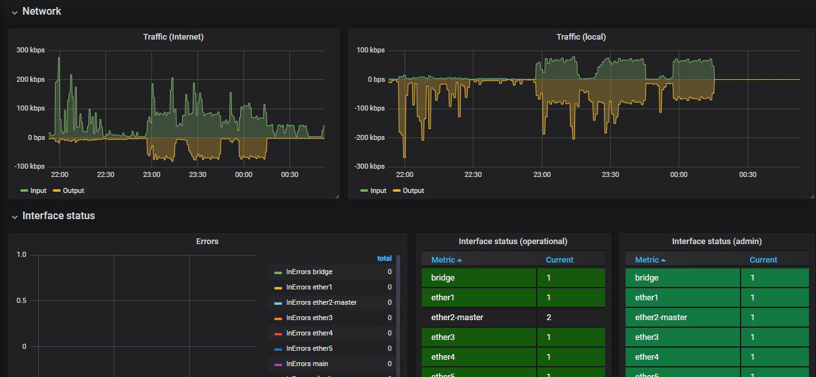
Task: Click the InErrors bridge green color swatch
Action: 278,272
